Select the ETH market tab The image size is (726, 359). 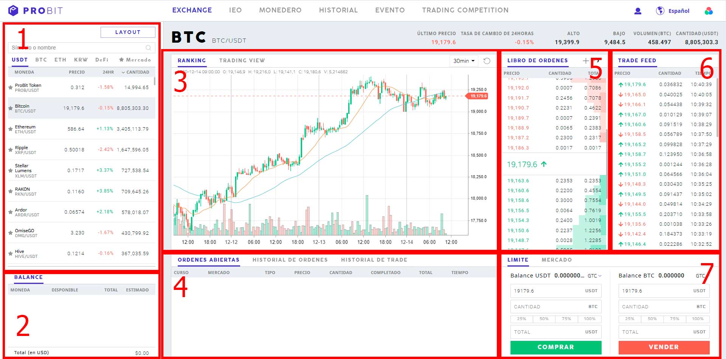point(60,60)
